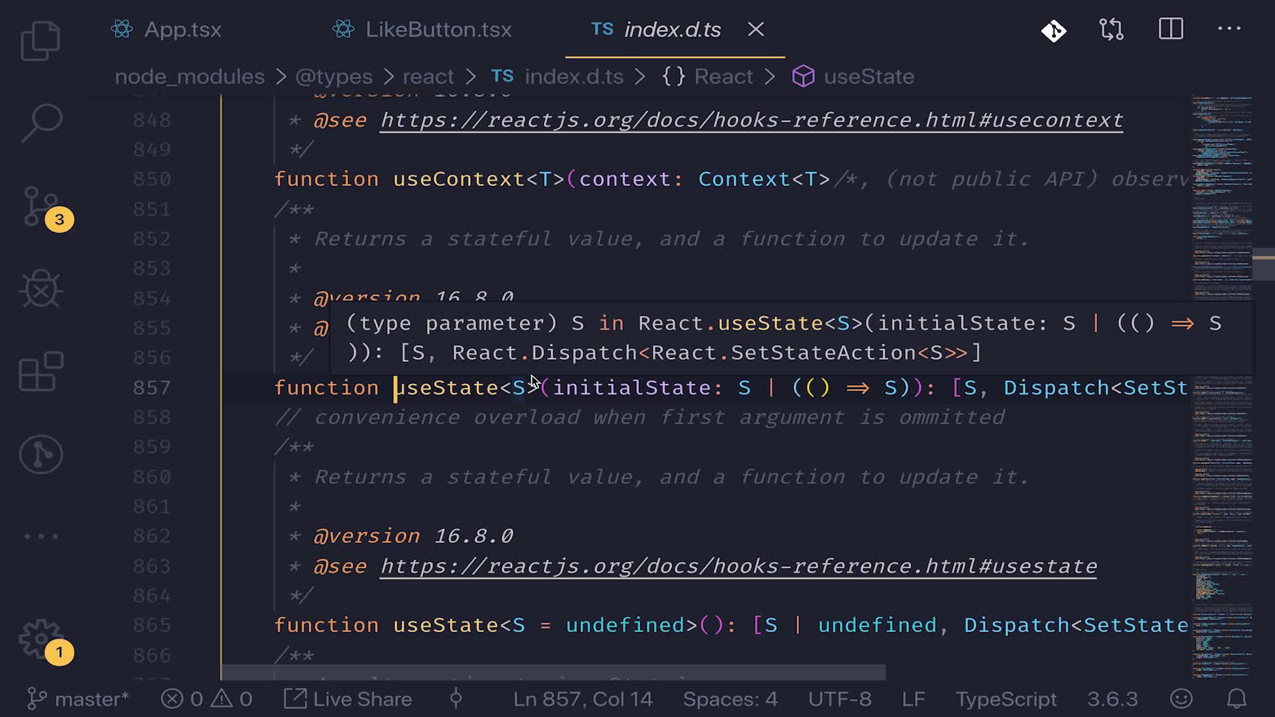
Task: Open the Explorer files icon
Action: [x=41, y=41]
